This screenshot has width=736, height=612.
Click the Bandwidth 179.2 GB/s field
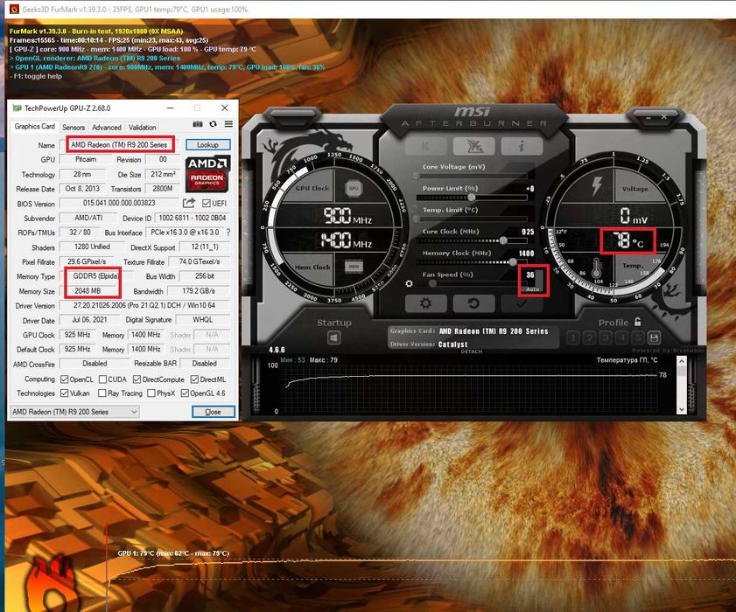[x=199, y=291]
